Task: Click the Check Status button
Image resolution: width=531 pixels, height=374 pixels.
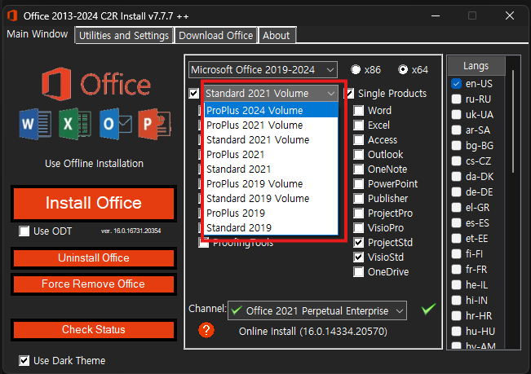Action: click(x=94, y=330)
